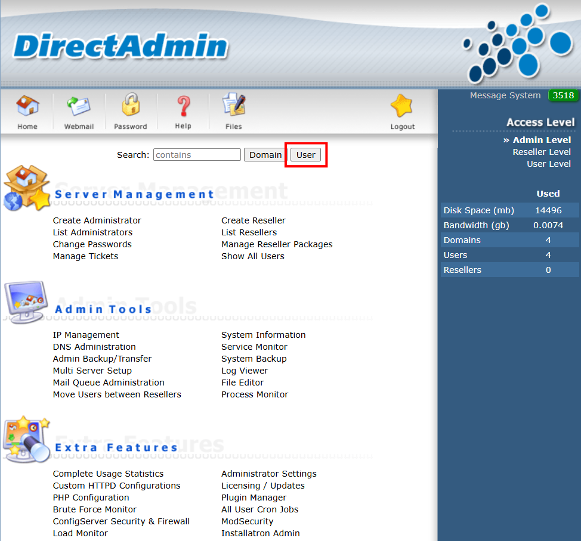Open Log Viewer
This screenshot has height=541, width=581.
tap(245, 371)
